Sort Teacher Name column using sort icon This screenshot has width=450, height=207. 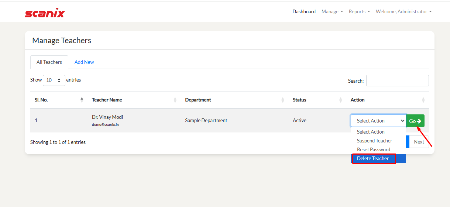coord(175,100)
